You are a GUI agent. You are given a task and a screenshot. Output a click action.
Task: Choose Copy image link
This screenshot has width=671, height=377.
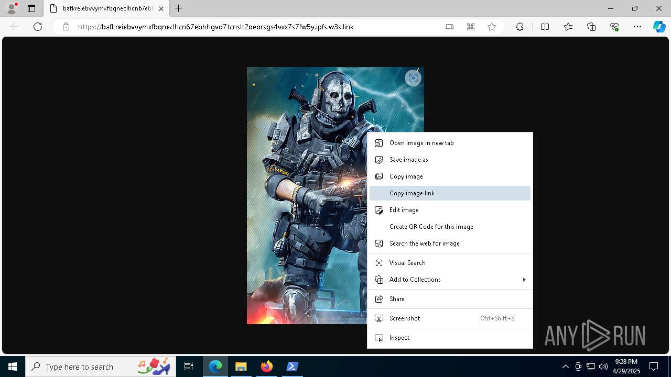(450, 193)
